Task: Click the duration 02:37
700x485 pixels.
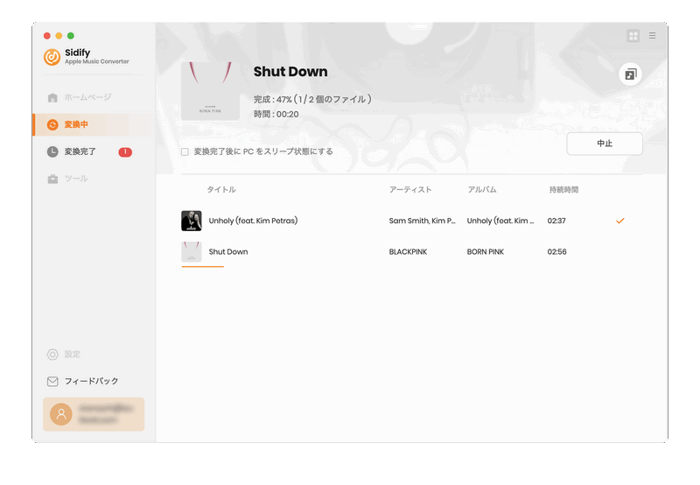Action: click(556, 221)
